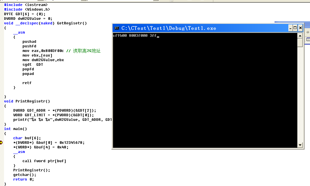Viewport: 310px width, 186px height.
Task: Minimize the Test1.exe console window
Action: [290, 28]
